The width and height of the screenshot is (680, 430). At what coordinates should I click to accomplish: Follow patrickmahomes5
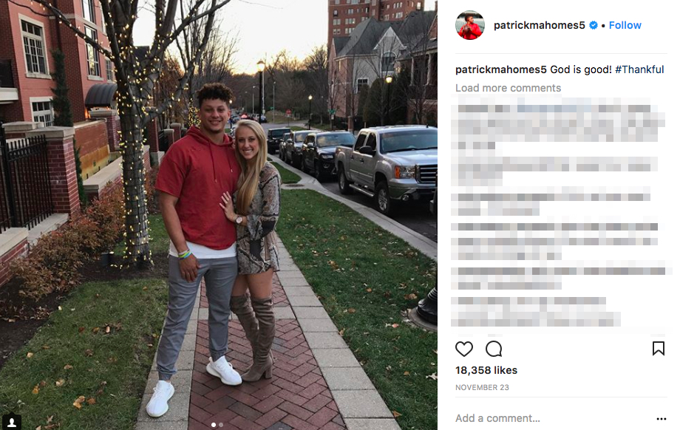click(625, 25)
